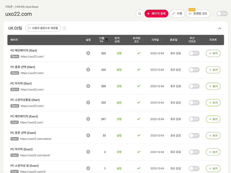Sort by 분석 상태 column arrows
231x173 pixels.
122,40
